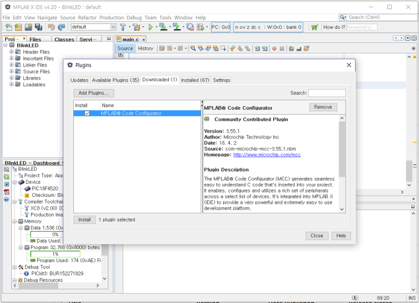Collapse the Memory node in dashboard

(15, 221)
